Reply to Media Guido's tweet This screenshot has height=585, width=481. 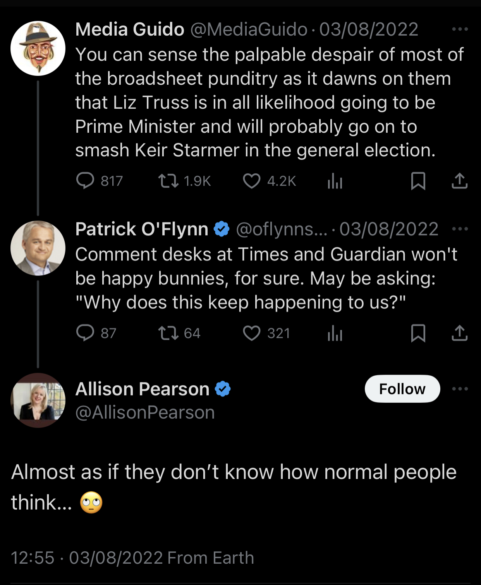click(x=85, y=181)
